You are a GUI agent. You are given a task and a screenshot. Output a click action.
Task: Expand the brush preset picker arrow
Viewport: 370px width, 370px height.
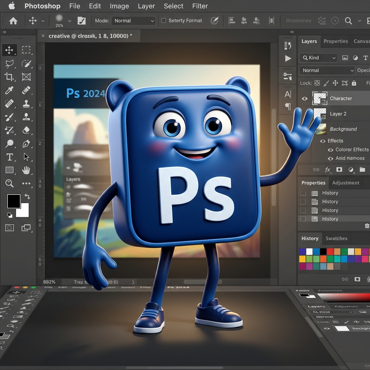pyautogui.click(x=70, y=21)
